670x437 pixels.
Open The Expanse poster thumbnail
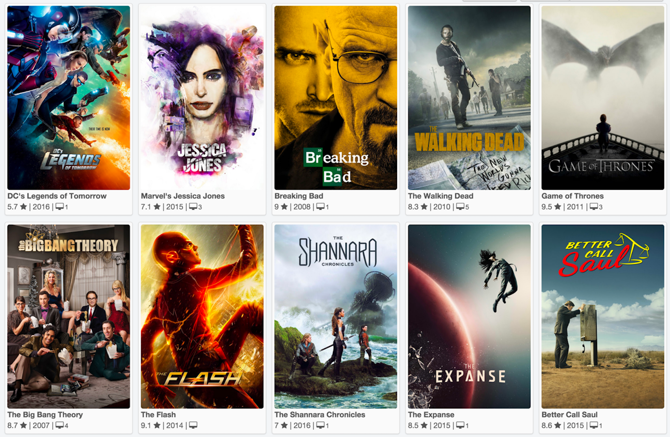[x=469, y=316]
